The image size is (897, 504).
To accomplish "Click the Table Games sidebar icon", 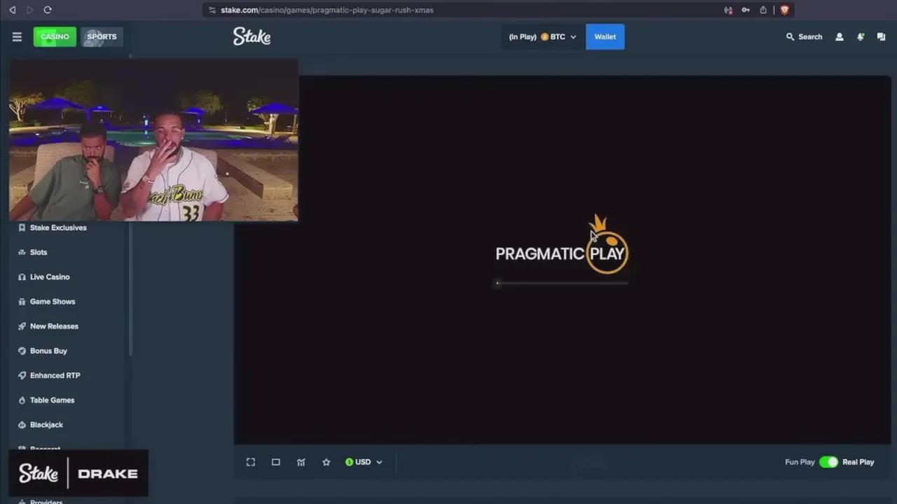I will (22, 400).
